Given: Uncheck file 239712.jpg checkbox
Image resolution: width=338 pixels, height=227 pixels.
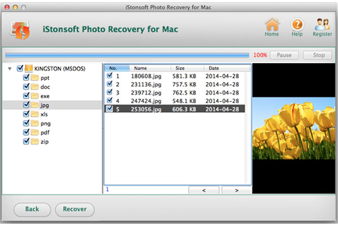Looking at the screenshot, I should (110, 92).
